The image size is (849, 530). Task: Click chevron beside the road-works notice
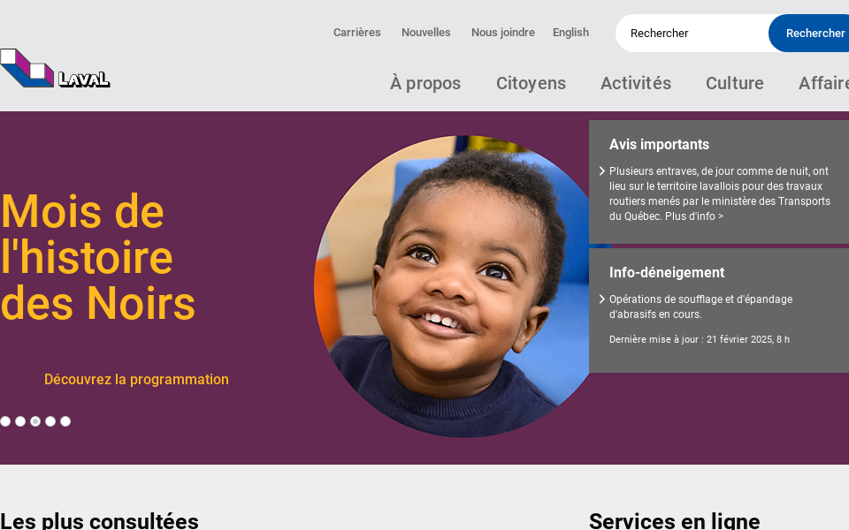(601, 170)
